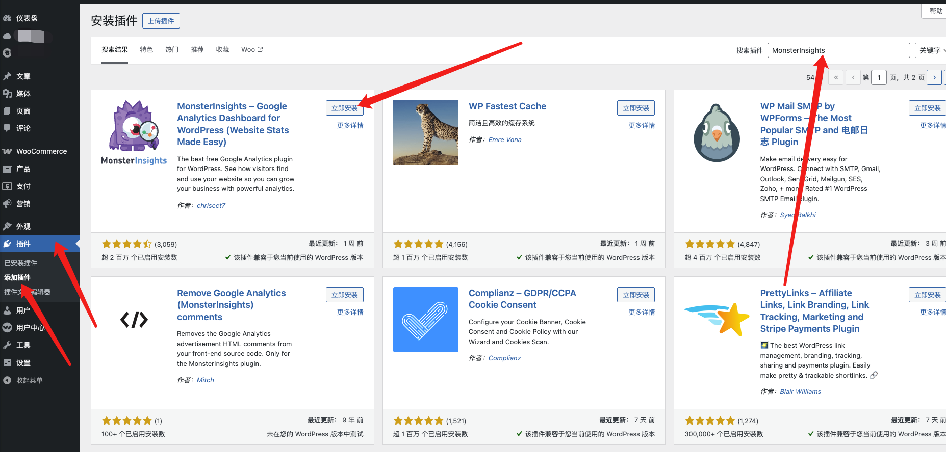Image resolution: width=946 pixels, height=452 pixels.
Task: Switch to the 特色 featured tab
Action: click(x=146, y=50)
